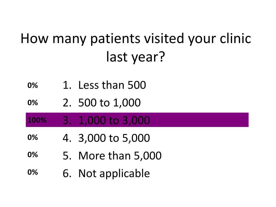
Task: Click the number 4 list marker
Action: (x=67, y=138)
